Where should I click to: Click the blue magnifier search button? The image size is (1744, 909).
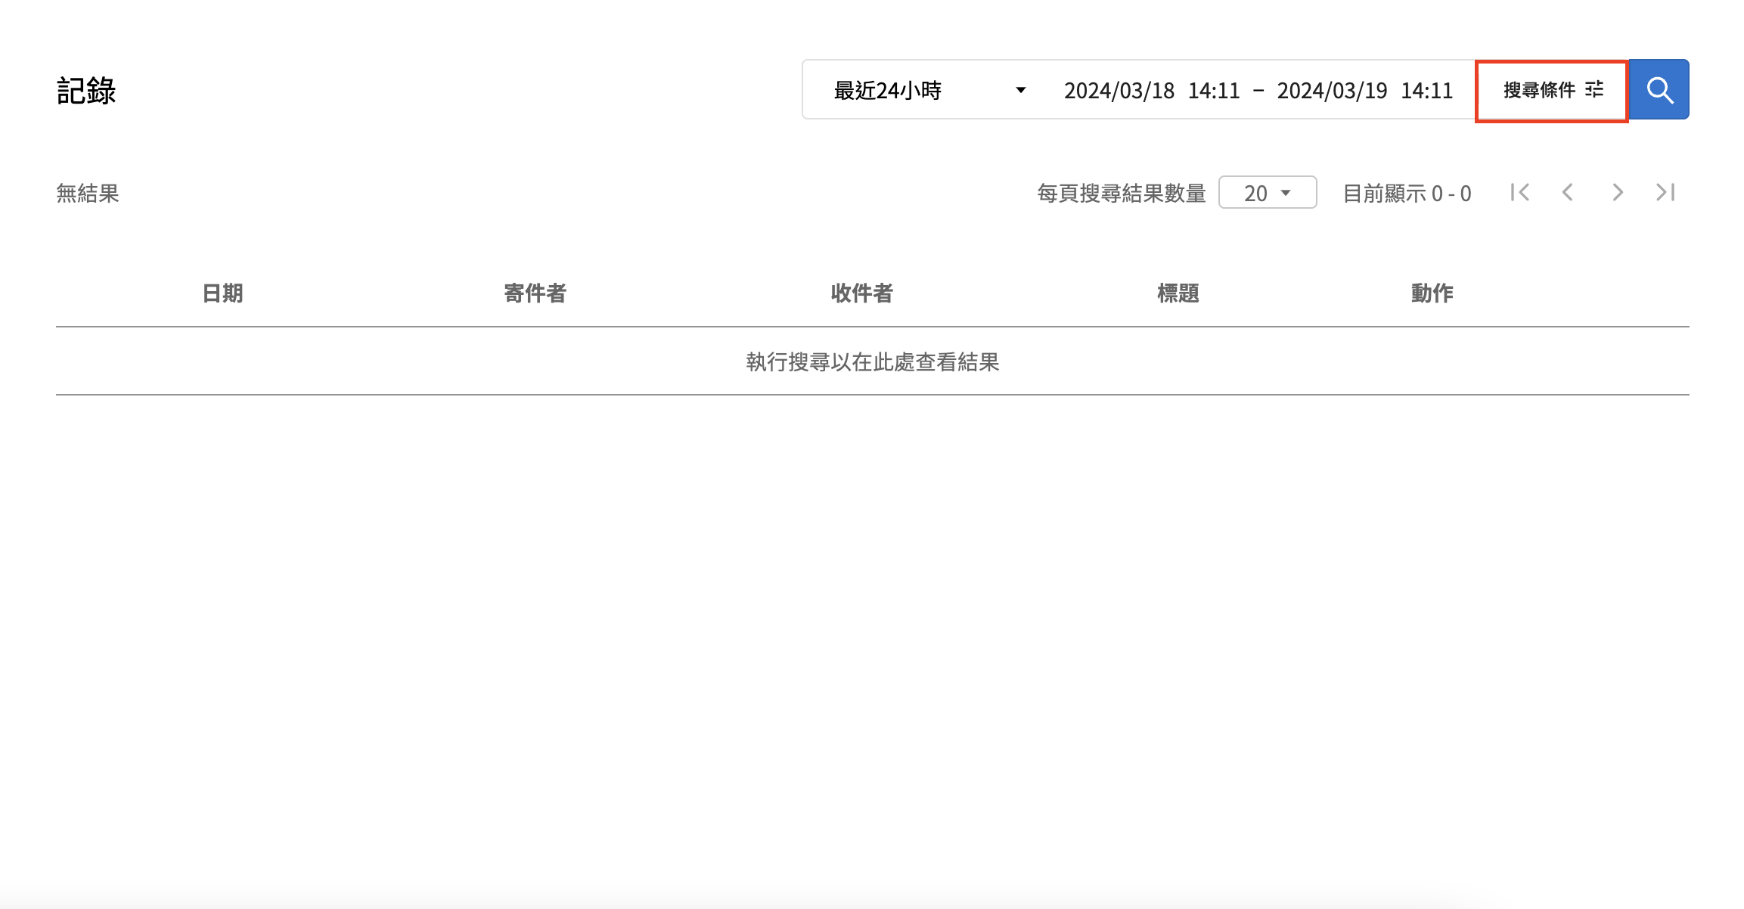[x=1659, y=90]
